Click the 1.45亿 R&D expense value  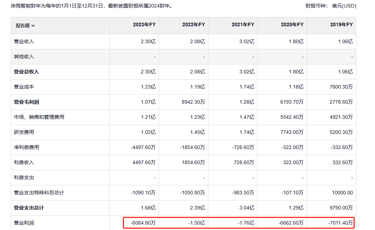coord(198,132)
